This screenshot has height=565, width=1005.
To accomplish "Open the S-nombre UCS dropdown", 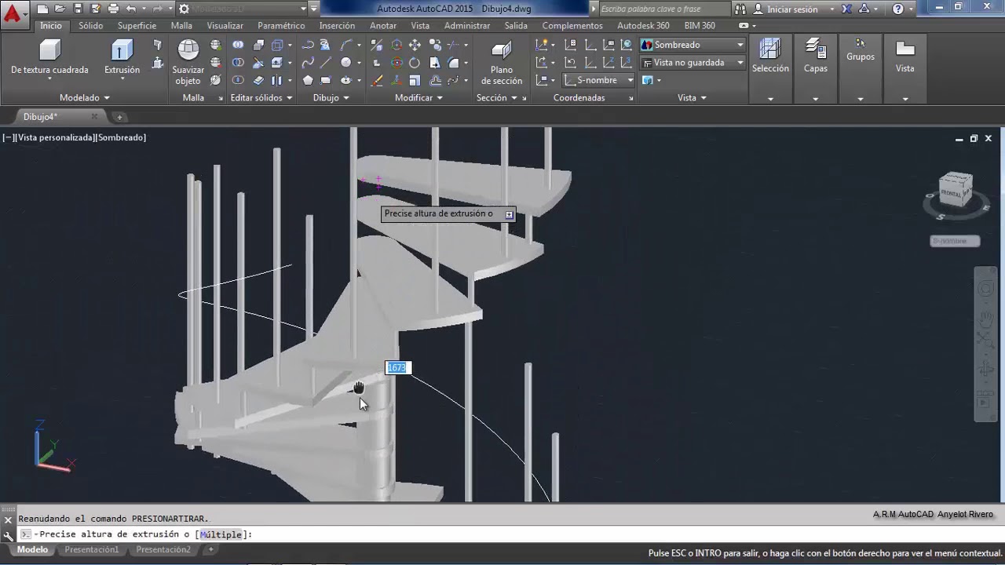I will [598, 80].
